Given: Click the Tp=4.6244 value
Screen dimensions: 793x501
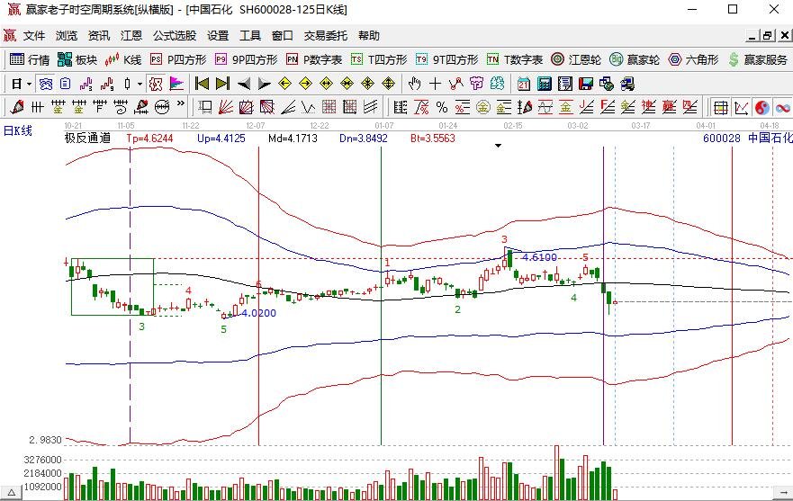Looking at the screenshot, I should tap(149, 138).
